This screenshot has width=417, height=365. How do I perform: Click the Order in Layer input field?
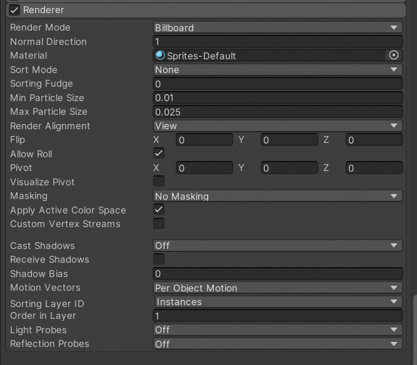pyautogui.click(x=278, y=316)
